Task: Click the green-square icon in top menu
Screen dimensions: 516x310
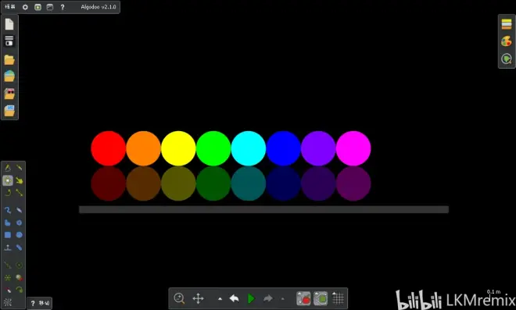Action: tap(38, 7)
